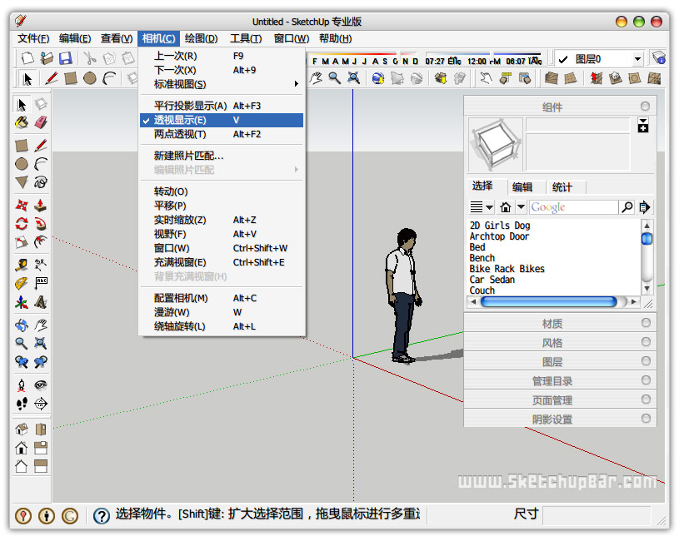Select the pink Eraser tool
679x541 pixels.
(x=41, y=123)
